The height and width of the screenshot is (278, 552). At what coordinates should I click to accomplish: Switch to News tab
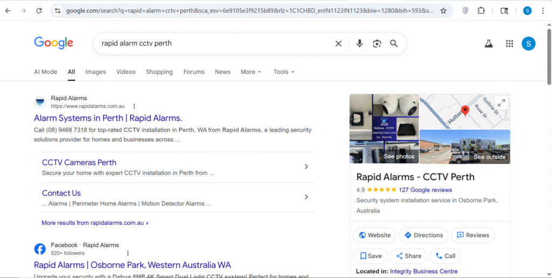tap(223, 72)
